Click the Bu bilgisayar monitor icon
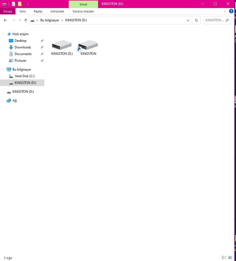Viewport: 236px width, 261px height. click(x=9, y=69)
